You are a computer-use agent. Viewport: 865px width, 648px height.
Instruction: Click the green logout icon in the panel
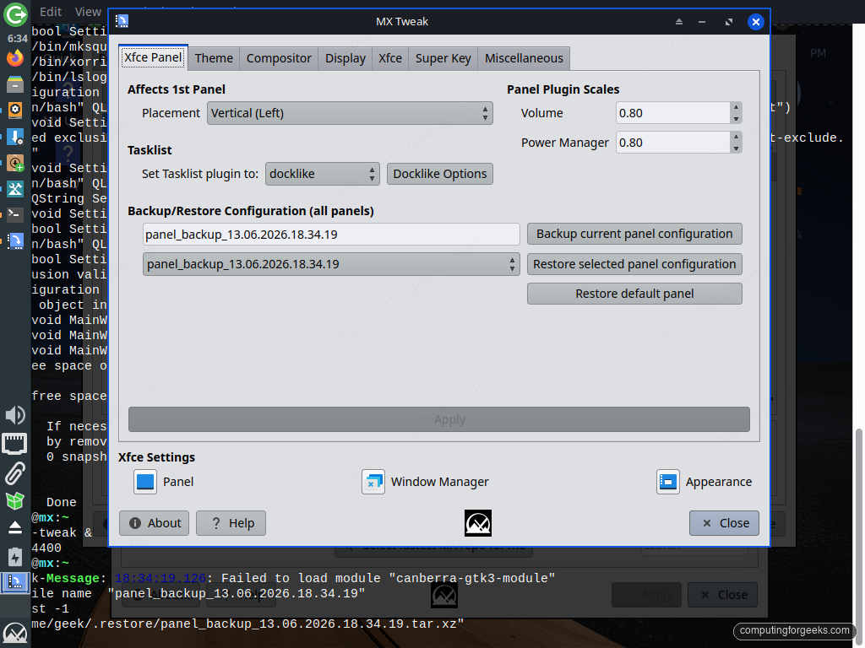[x=15, y=13]
